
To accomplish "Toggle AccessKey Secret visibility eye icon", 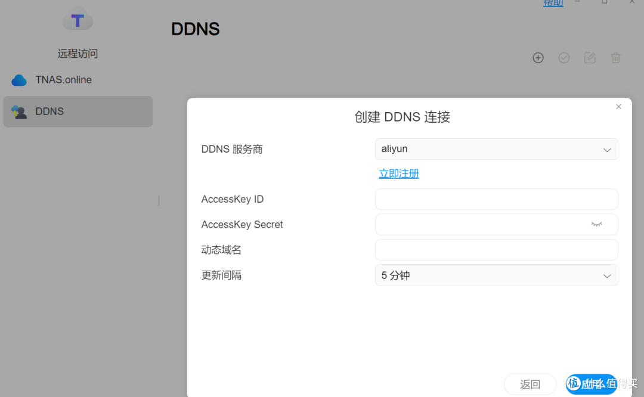I will (x=596, y=224).
